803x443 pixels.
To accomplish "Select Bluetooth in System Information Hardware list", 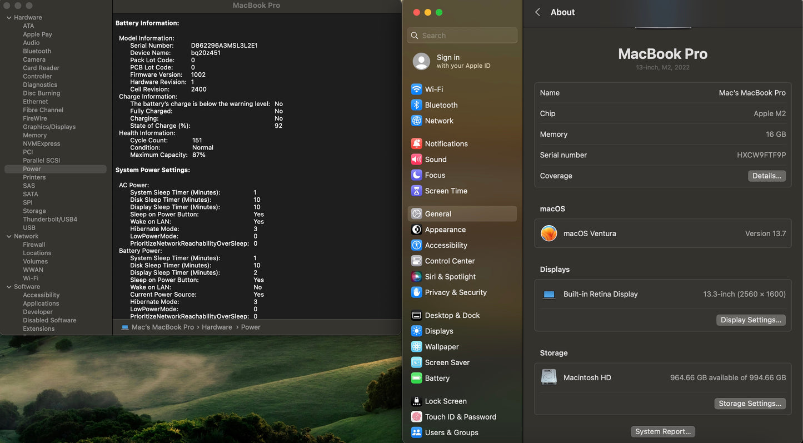I will click(37, 51).
